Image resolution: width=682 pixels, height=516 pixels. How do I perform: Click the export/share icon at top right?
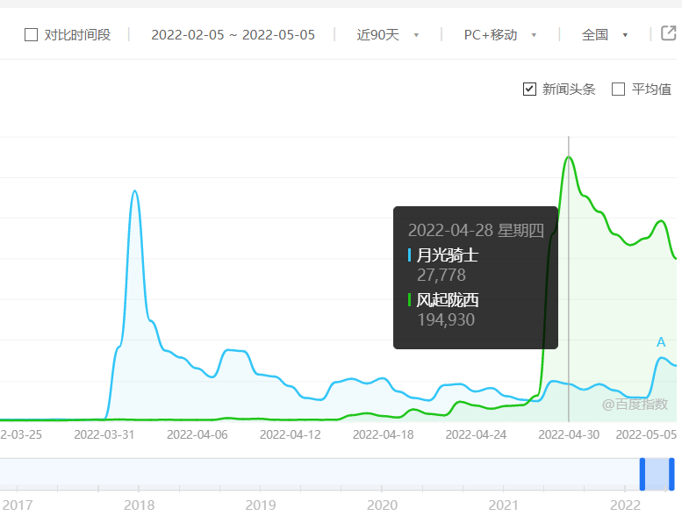(x=668, y=33)
